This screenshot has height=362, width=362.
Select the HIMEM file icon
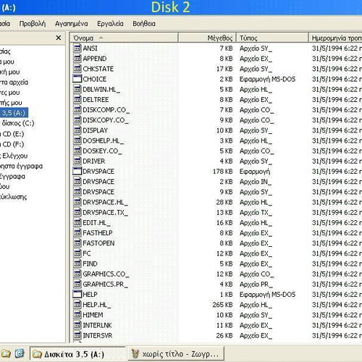(x=77, y=315)
